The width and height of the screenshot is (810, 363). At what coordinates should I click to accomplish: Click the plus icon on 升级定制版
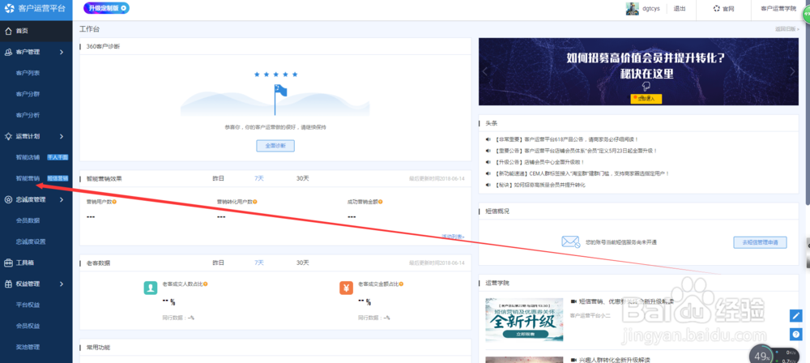tap(123, 8)
